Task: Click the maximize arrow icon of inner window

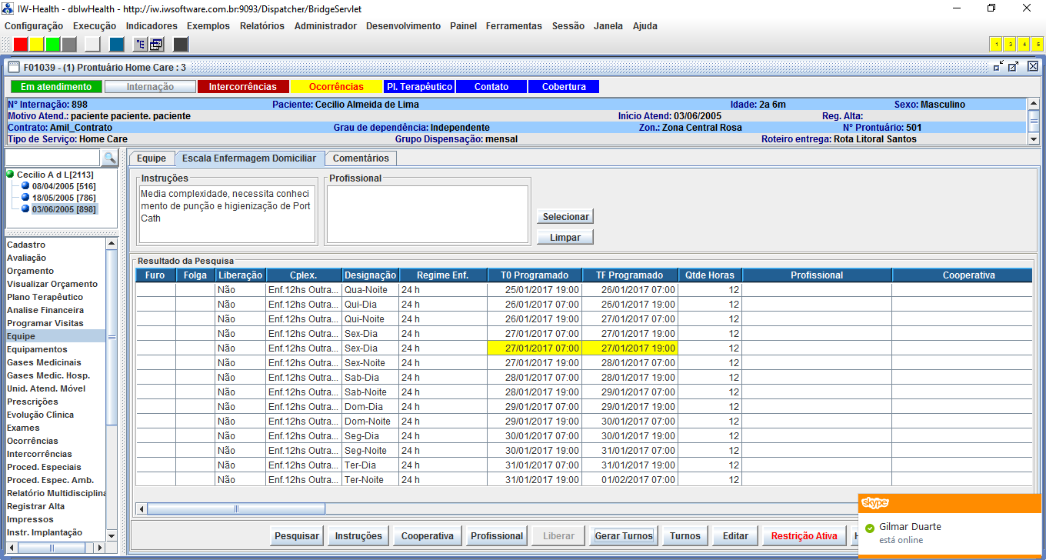Action: coord(1014,67)
